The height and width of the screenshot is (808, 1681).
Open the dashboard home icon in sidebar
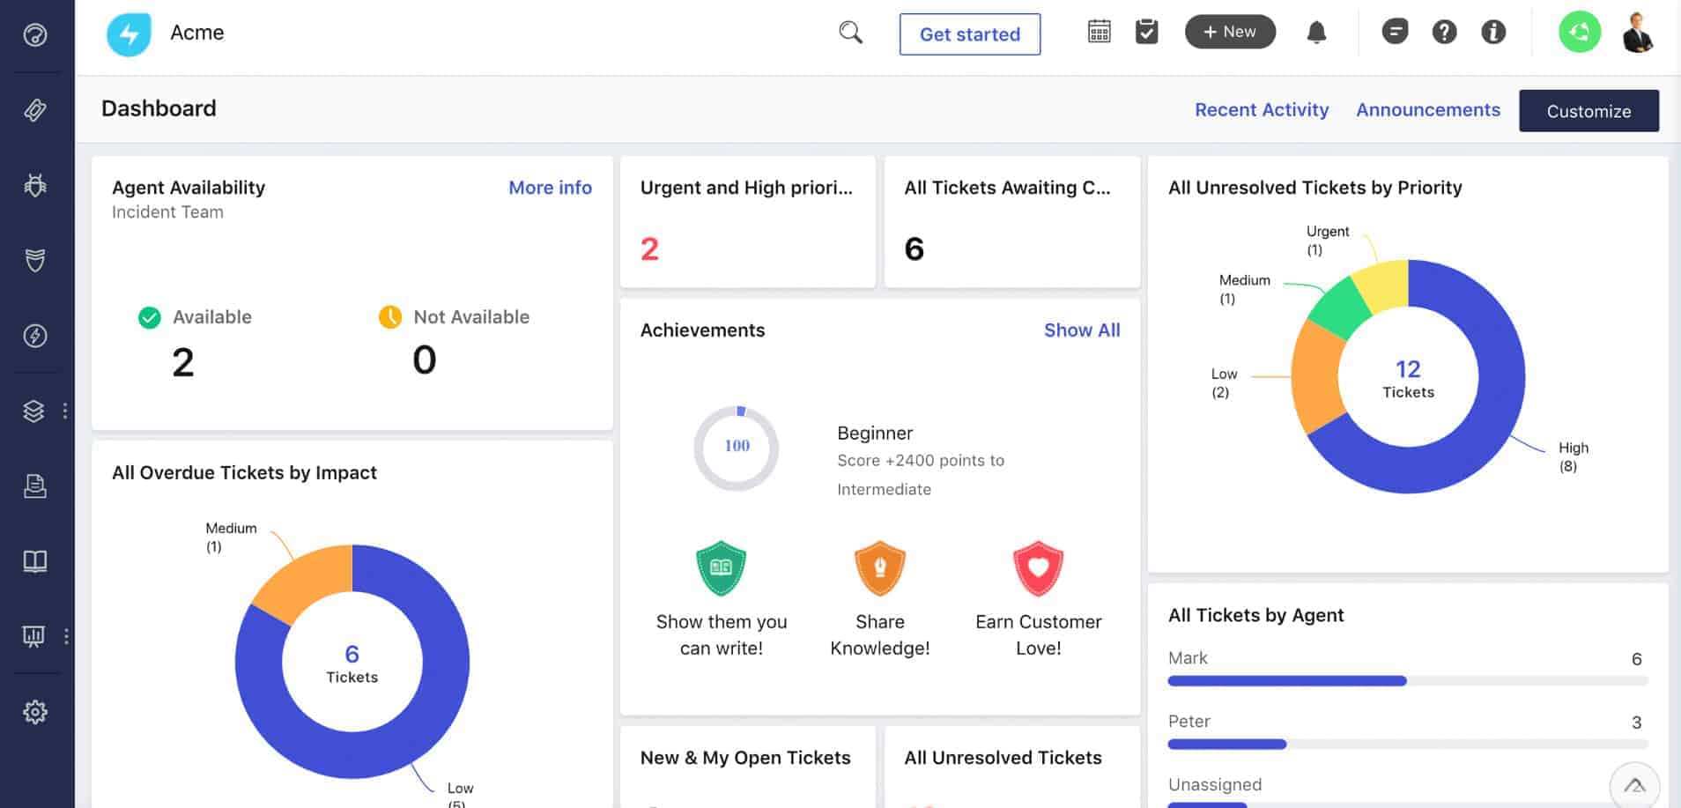coord(35,35)
